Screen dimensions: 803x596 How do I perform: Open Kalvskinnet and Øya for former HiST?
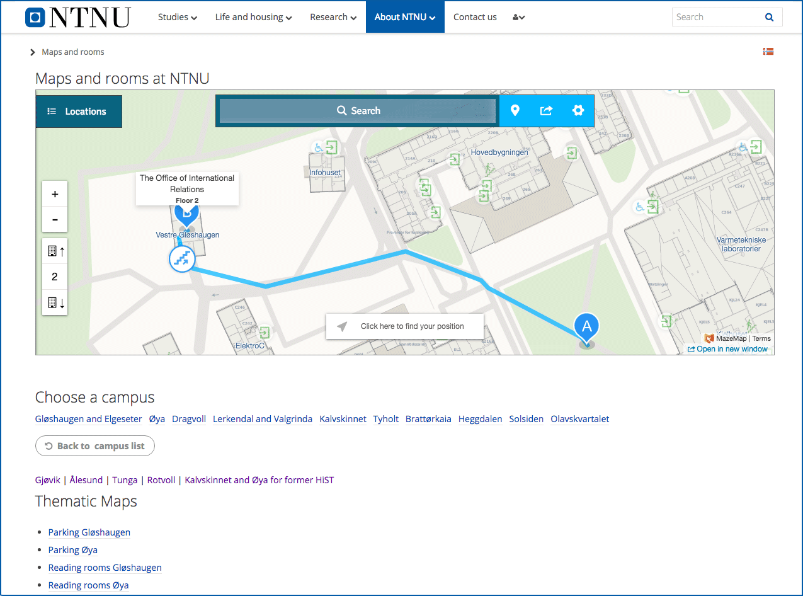(259, 480)
